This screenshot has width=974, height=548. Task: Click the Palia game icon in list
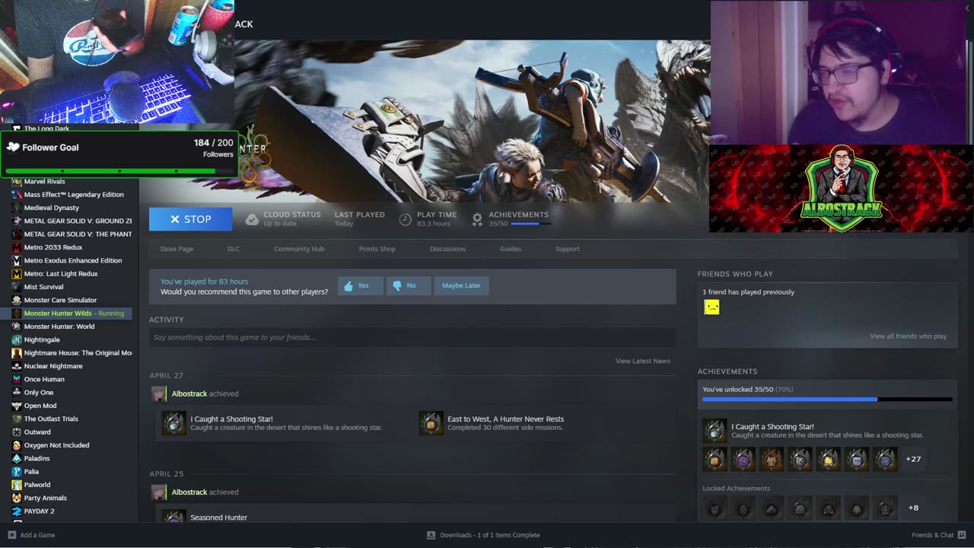pos(17,471)
